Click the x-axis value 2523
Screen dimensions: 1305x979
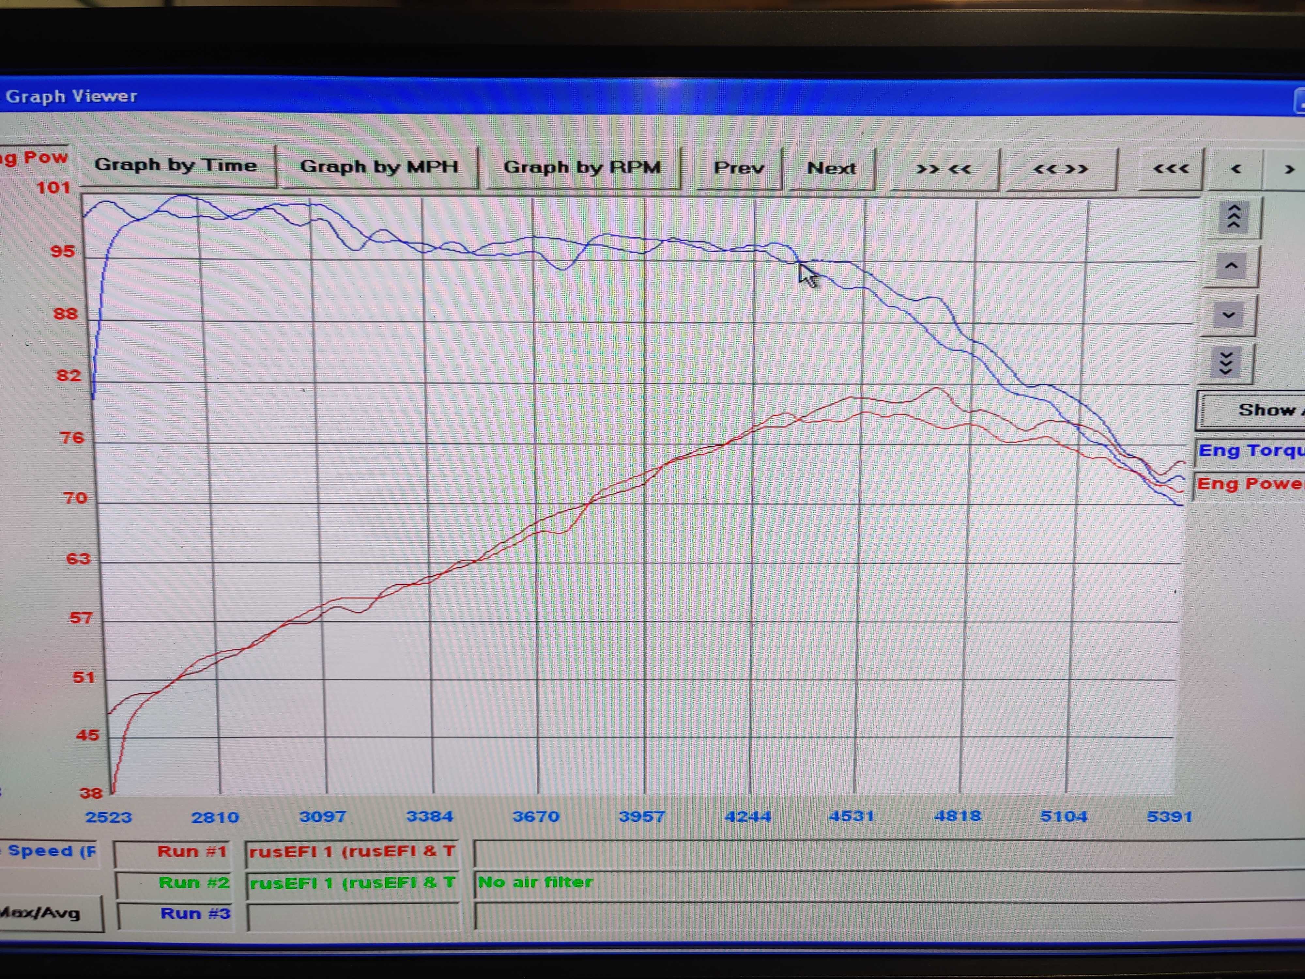[109, 818]
